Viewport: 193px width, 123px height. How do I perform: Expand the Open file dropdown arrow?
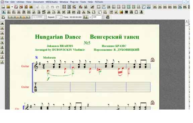click(12, 7)
